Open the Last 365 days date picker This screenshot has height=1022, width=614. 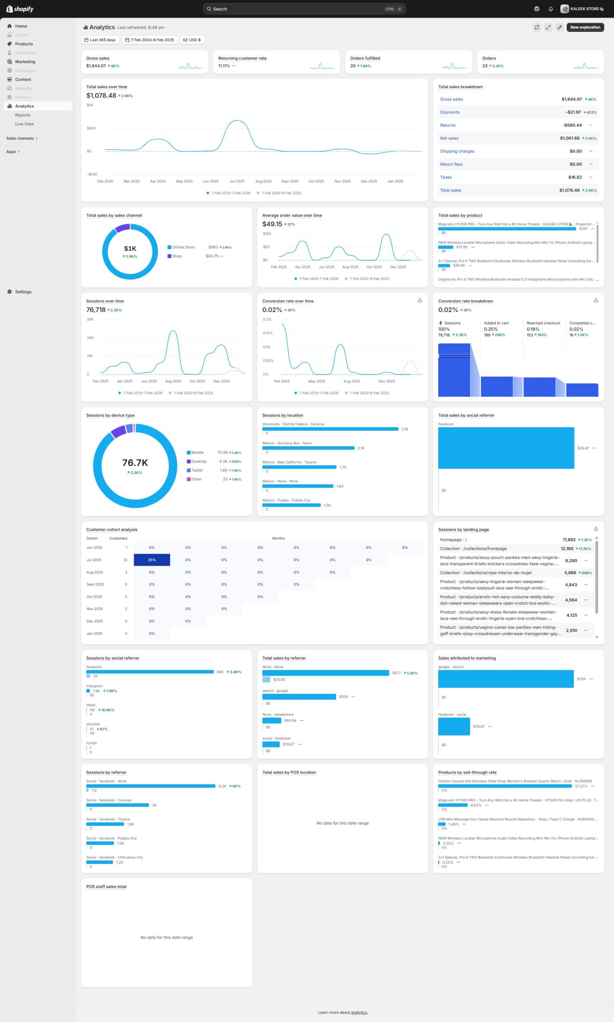(x=100, y=40)
